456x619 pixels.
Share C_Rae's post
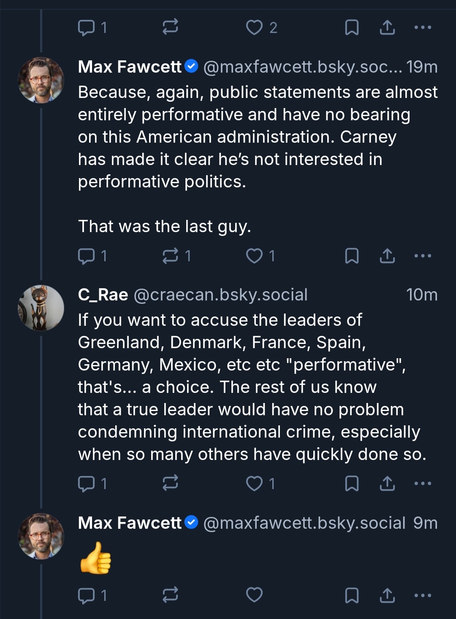387,483
